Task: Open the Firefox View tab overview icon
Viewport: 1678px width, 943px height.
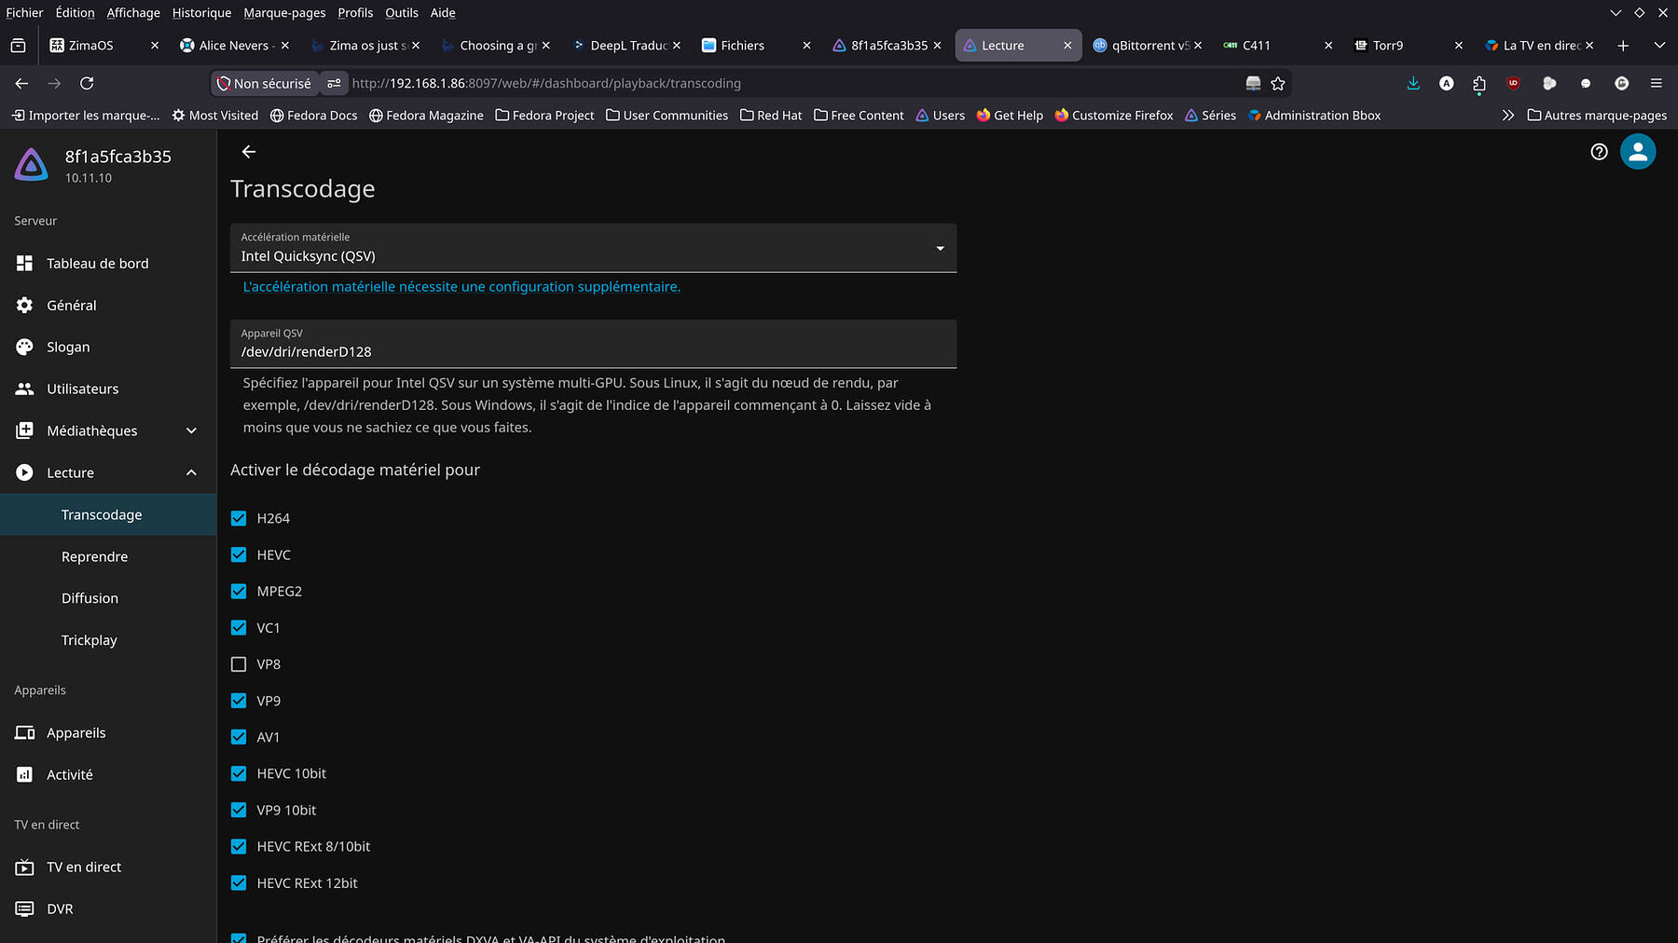Action: click(x=18, y=46)
